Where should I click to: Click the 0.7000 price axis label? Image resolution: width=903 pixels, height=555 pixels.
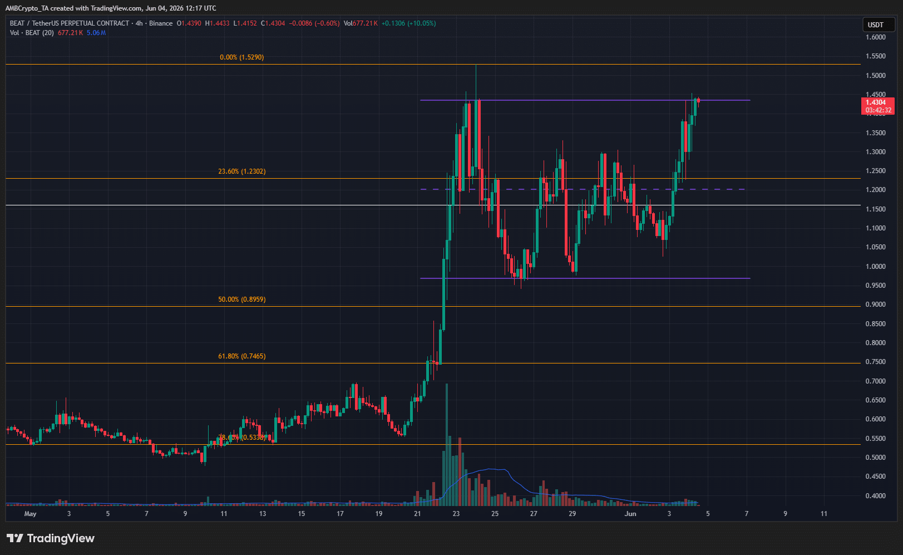[876, 381]
